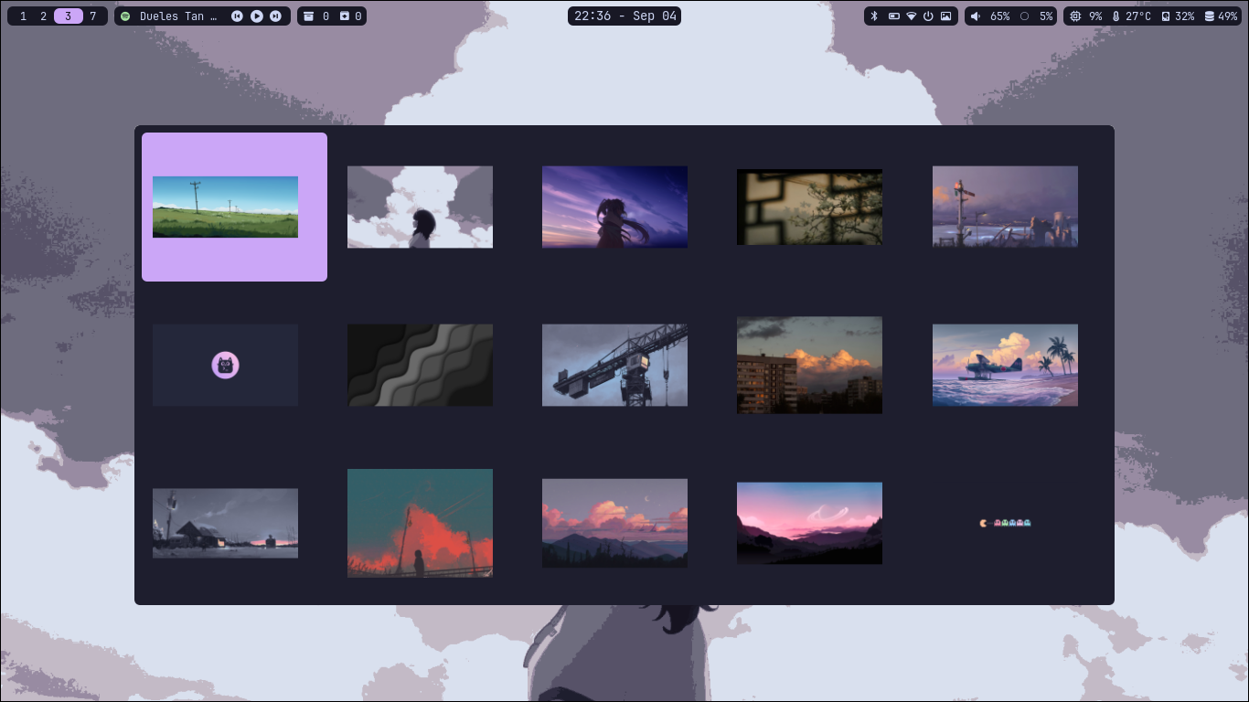
Task: Select the seaplane beach palm wallpaper
Action: [1005, 365]
